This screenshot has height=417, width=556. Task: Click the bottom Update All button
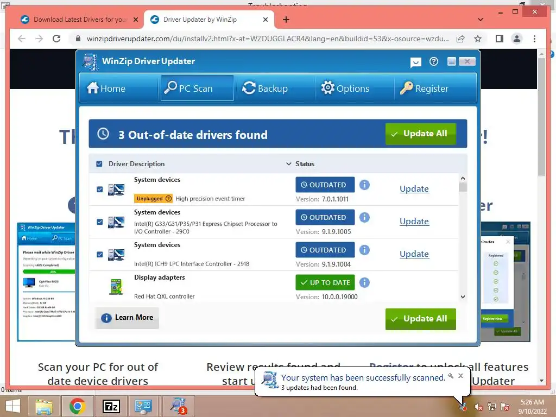coord(421,319)
